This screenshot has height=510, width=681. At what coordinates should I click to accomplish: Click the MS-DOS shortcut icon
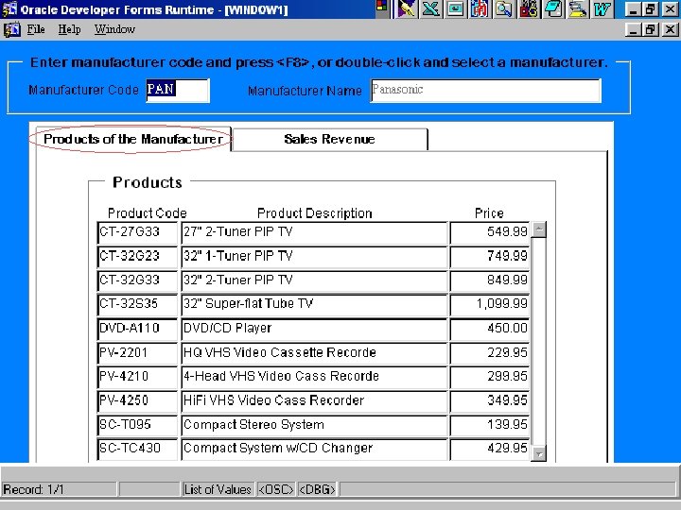(x=528, y=9)
